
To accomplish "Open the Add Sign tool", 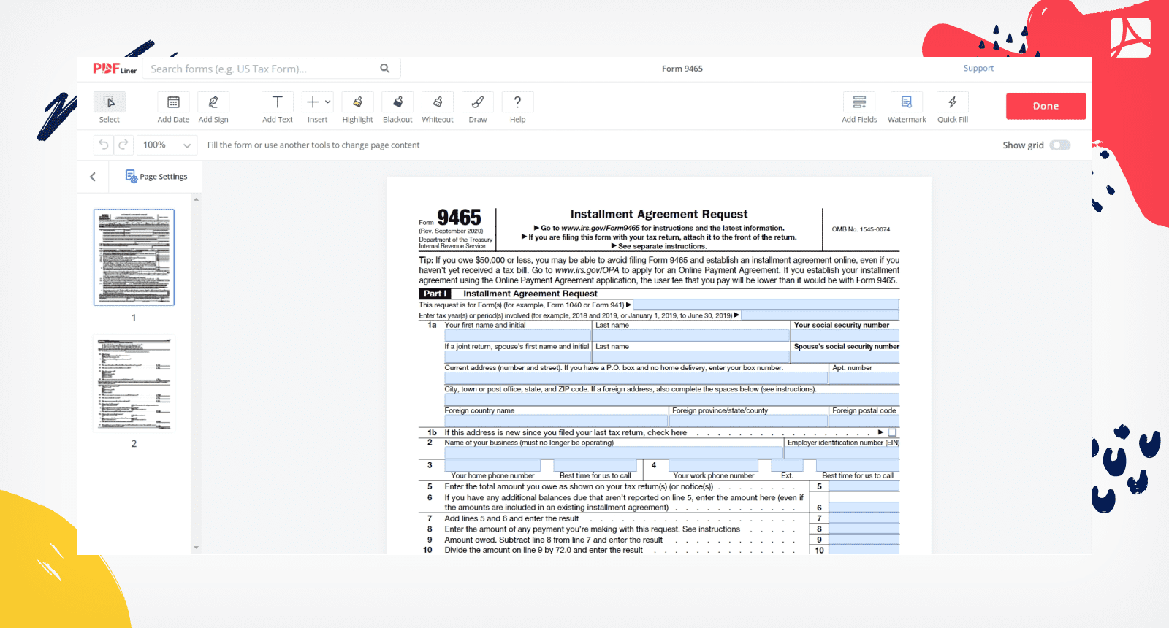I will pyautogui.click(x=213, y=107).
